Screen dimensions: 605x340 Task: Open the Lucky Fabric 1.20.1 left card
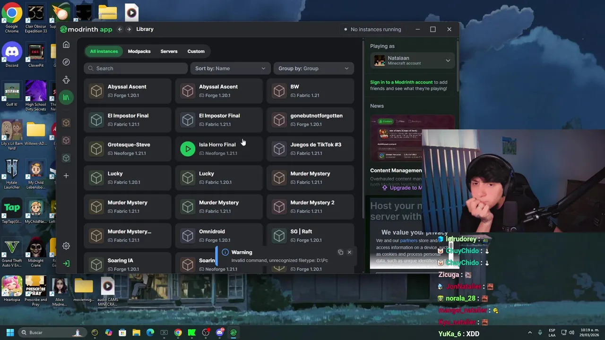click(x=128, y=178)
